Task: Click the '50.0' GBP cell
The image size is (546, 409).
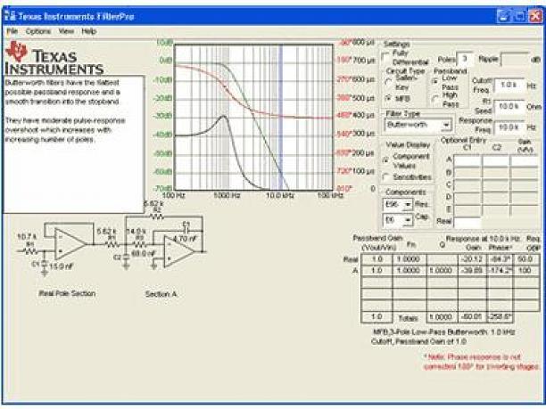Action: 525,259
